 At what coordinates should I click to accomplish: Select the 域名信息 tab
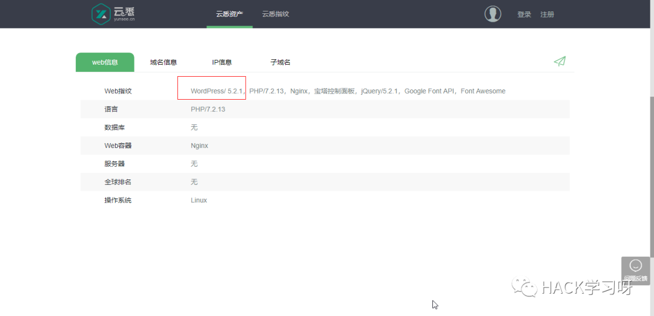pos(163,62)
